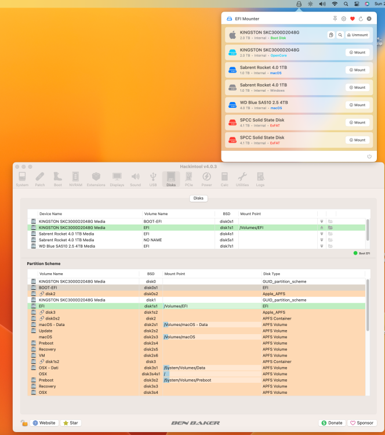Click the lock icon at Hackintool bottom left
Viewport: 385px width, 435px height.
click(24, 423)
